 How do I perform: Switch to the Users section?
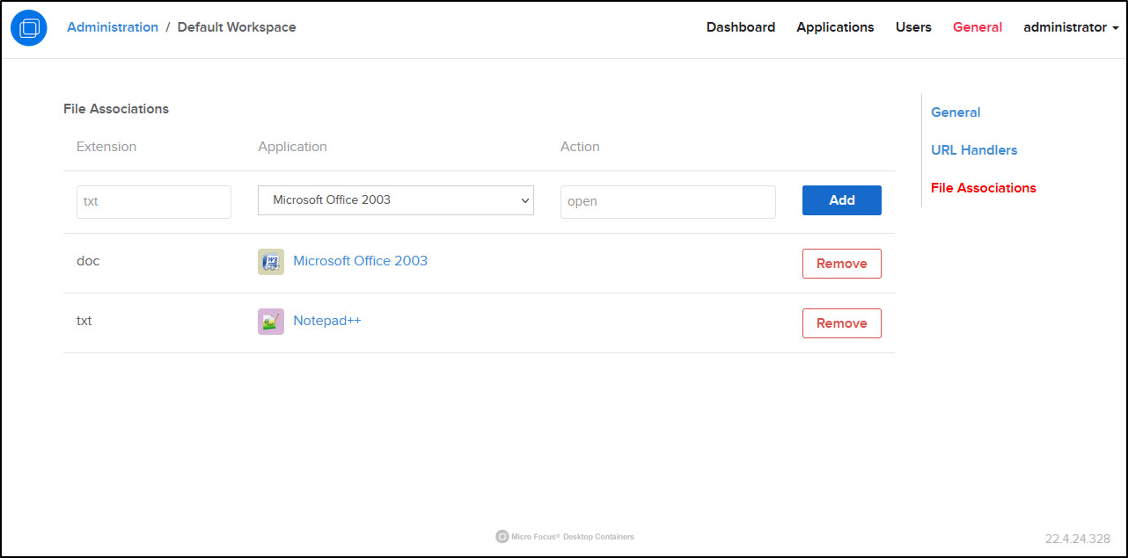tap(913, 27)
